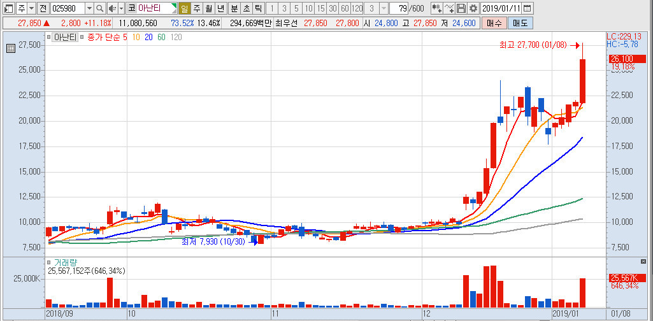Select the 초 second period tab
This screenshot has height=321, width=653.
click(x=247, y=8)
